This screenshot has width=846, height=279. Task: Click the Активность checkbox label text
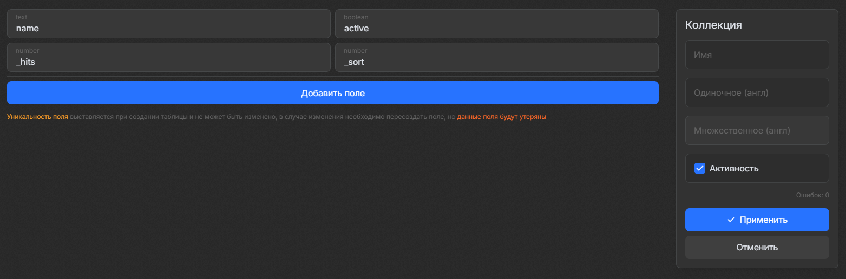pyautogui.click(x=733, y=168)
